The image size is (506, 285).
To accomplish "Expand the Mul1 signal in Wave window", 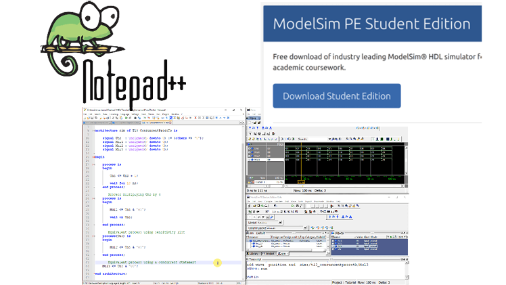I will point(249,152).
